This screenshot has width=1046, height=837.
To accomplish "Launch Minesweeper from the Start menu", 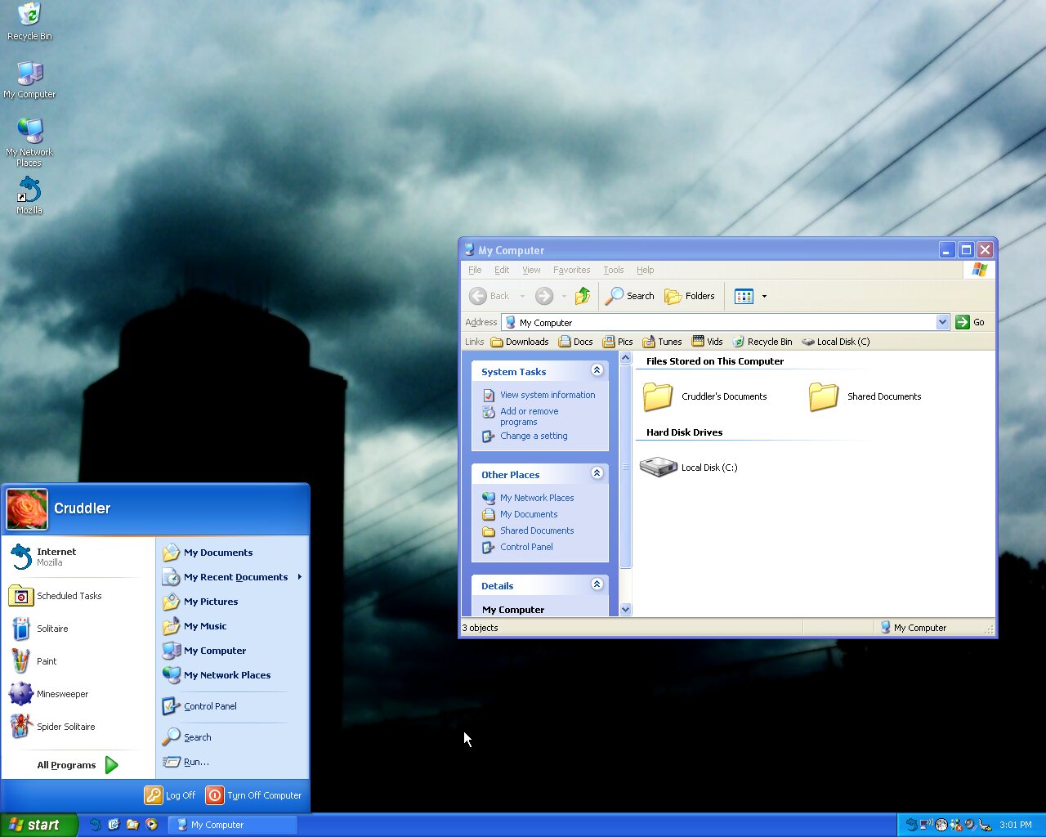I will 61,694.
